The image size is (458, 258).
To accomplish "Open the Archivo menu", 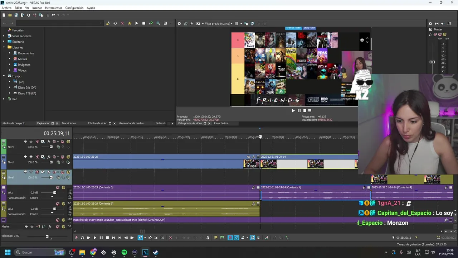I will (x=6, y=8).
